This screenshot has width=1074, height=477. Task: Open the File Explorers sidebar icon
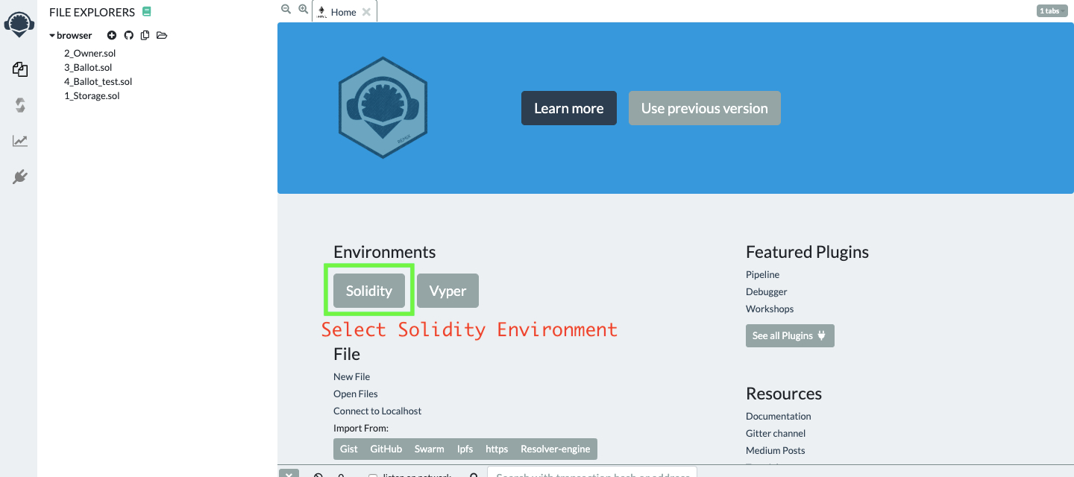pos(20,69)
